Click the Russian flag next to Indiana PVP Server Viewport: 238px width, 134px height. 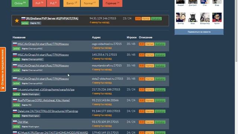point(23,19)
